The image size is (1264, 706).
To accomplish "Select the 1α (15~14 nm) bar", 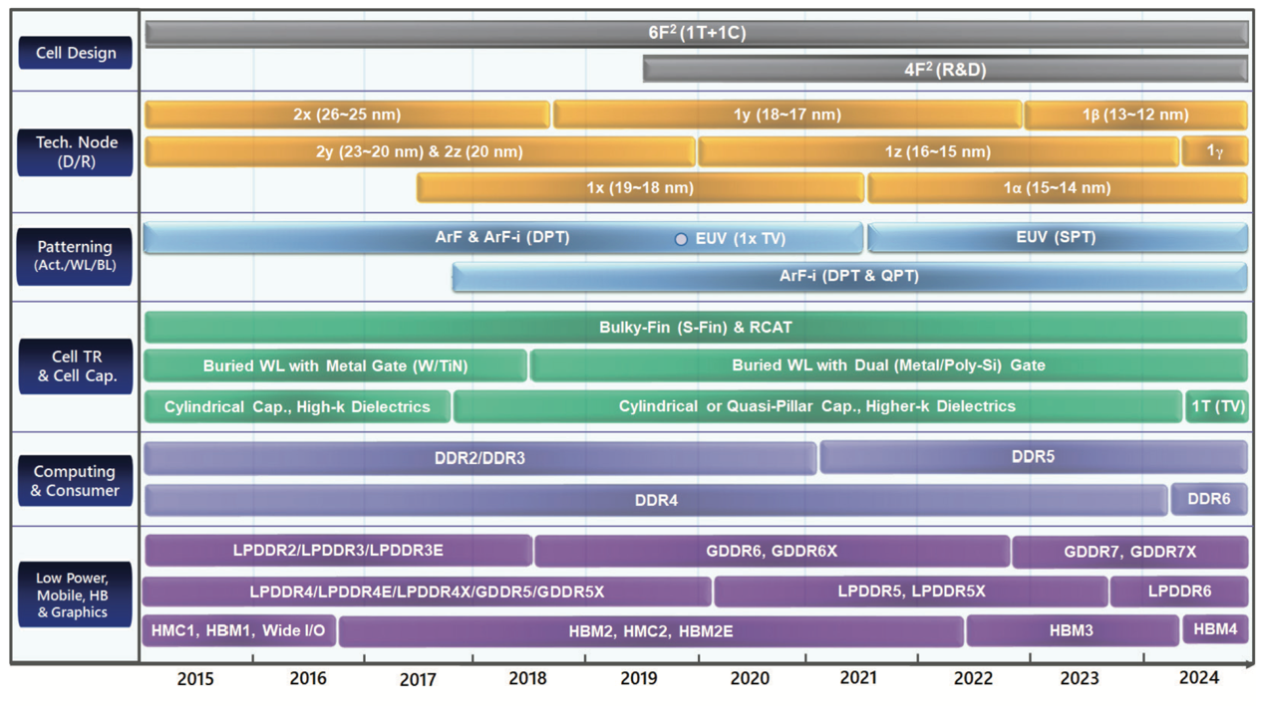I will pyautogui.click(x=1058, y=187).
